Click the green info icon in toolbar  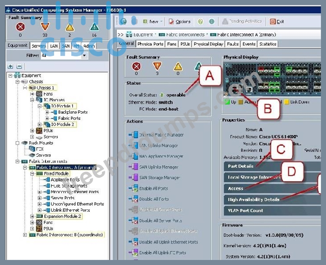pos(211,21)
